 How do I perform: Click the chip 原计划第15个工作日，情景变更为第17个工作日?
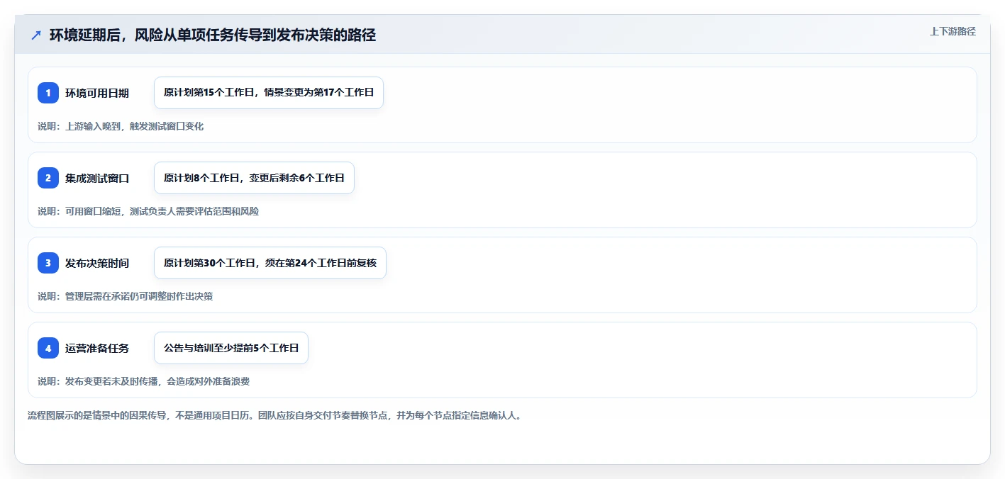click(x=269, y=93)
